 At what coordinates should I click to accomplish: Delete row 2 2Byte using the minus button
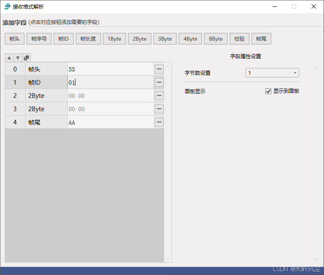tap(159, 95)
